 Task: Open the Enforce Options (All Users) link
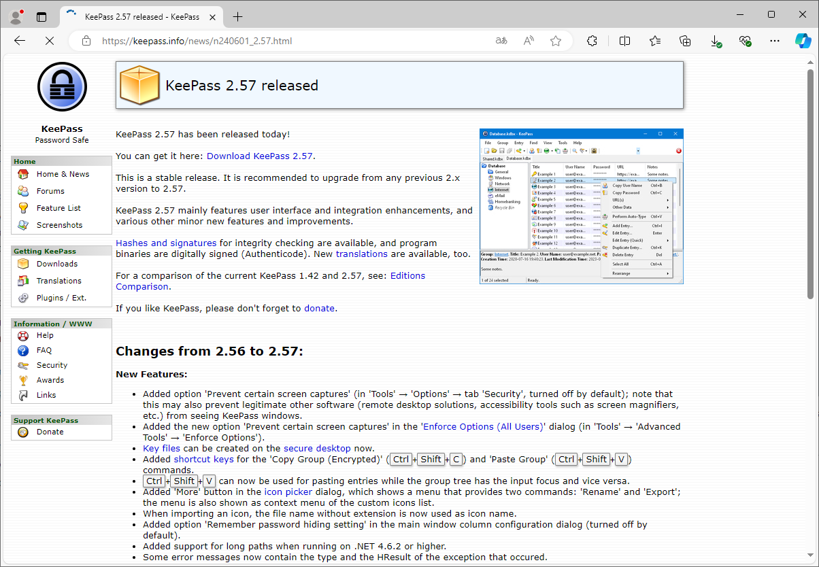484,426
